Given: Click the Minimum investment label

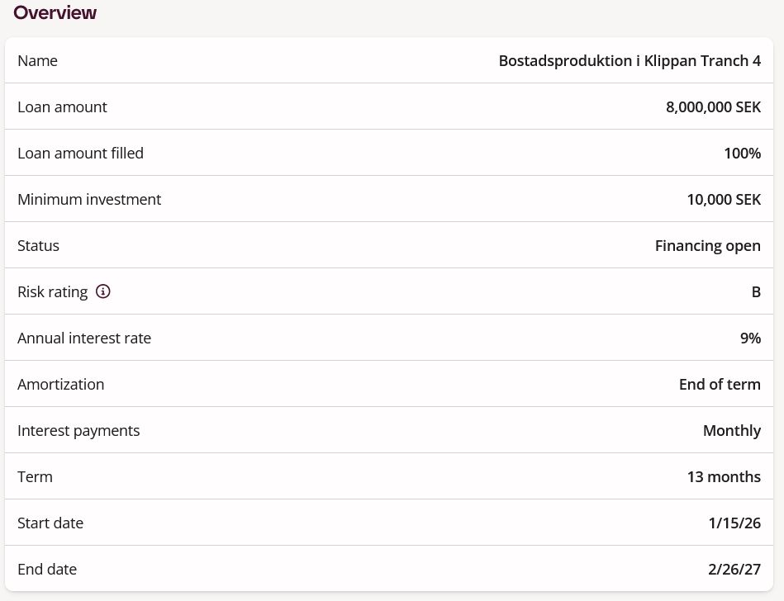Looking at the screenshot, I should click(89, 200).
